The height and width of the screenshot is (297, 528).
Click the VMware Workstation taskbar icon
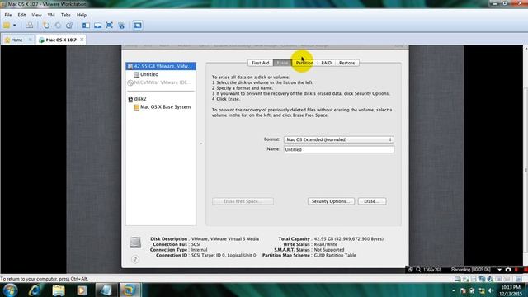130,290
